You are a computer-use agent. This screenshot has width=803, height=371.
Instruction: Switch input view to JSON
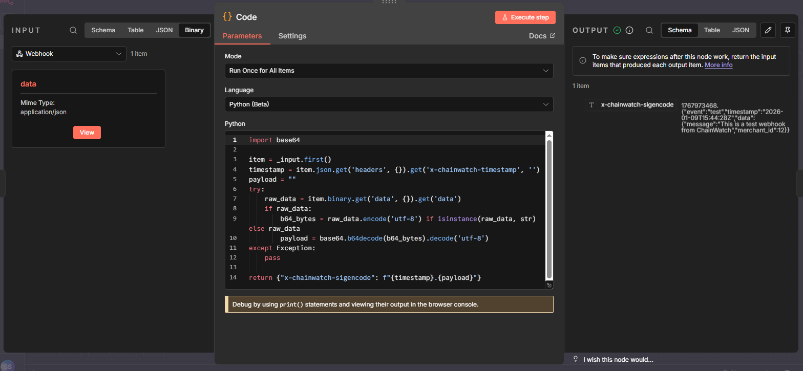pyautogui.click(x=164, y=30)
